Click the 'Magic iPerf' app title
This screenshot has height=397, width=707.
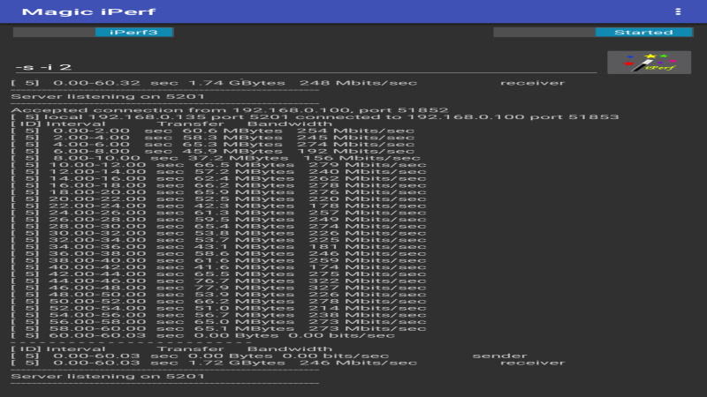point(89,11)
